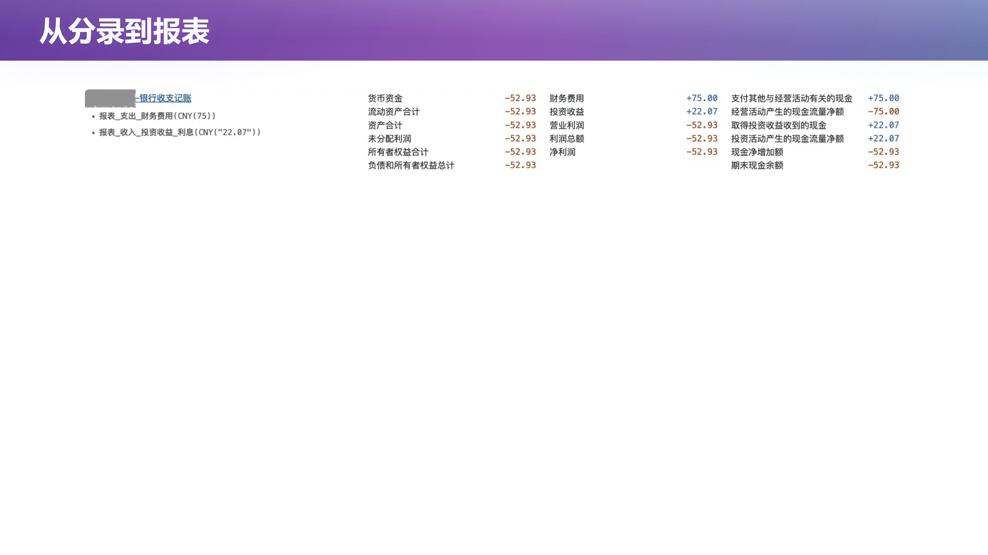
Task: Click the 现金净增加额 label
Action: 757,152
